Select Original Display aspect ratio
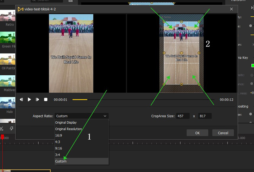Screen dimensions: 254x172 pyautogui.click(x=82, y=122)
